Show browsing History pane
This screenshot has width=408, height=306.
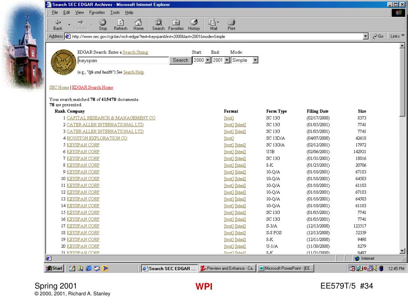(x=194, y=25)
